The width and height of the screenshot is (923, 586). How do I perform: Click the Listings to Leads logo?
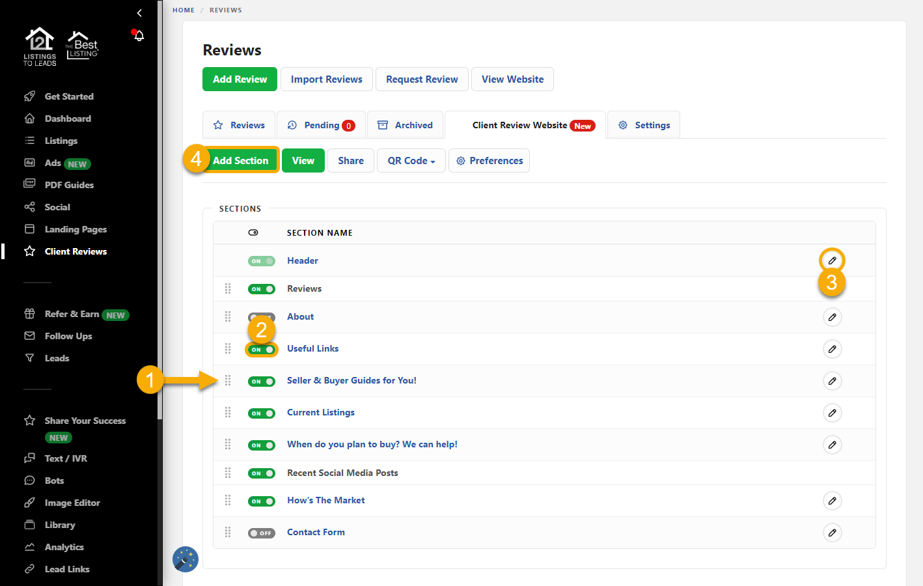pyautogui.click(x=39, y=46)
